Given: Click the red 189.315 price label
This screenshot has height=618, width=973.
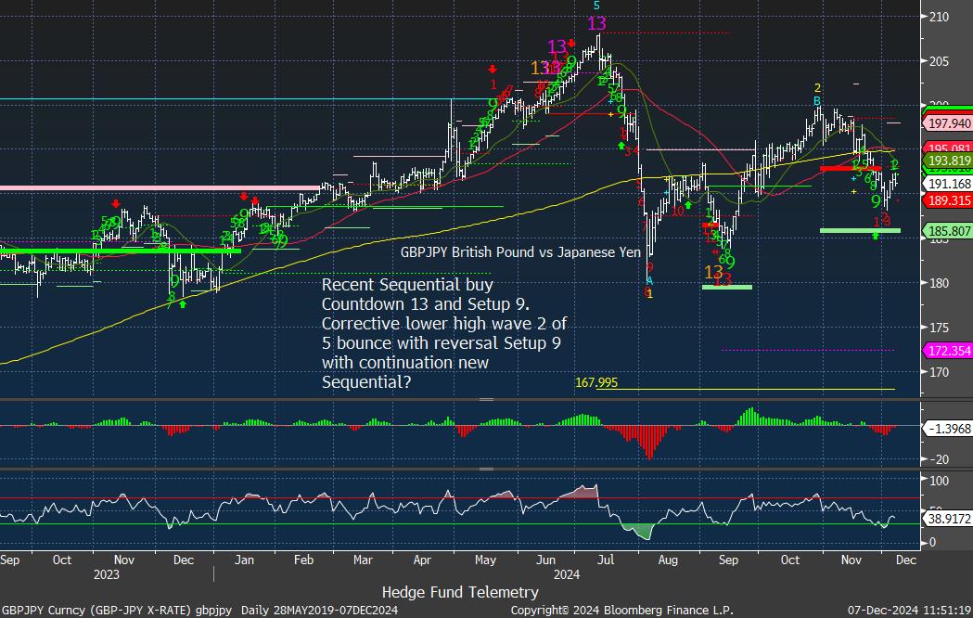Looking at the screenshot, I should click(947, 200).
